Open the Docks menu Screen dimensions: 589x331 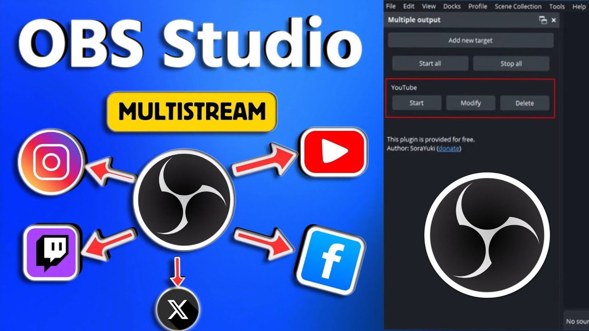[452, 6]
